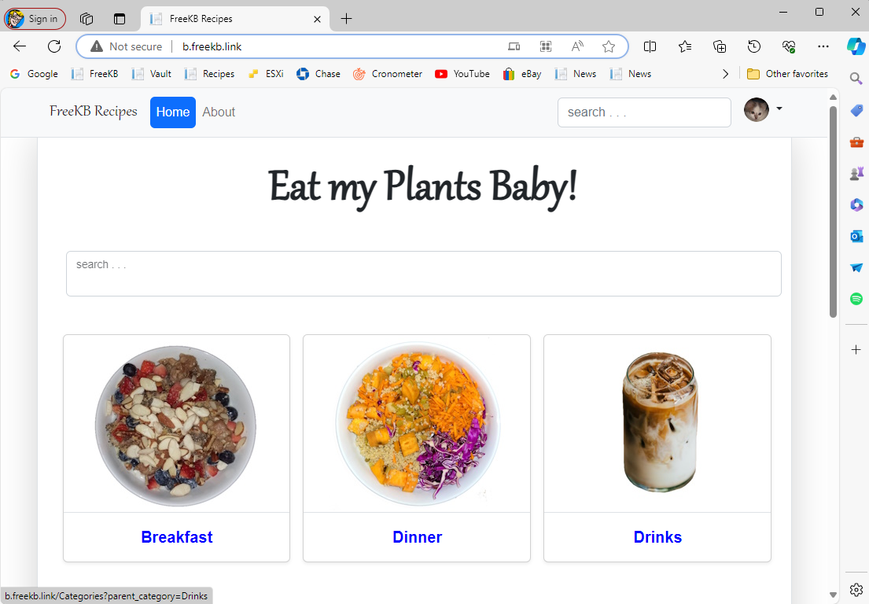The height and width of the screenshot is (604, 869).
Task: Click the FreeKB Recipes site brand
Action: point(93,112)
